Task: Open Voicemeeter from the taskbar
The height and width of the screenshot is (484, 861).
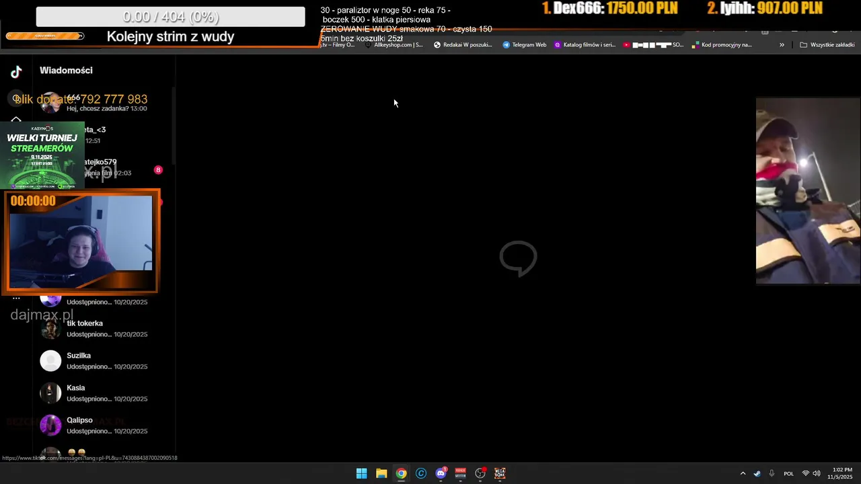Action: [x=460, y=473]
